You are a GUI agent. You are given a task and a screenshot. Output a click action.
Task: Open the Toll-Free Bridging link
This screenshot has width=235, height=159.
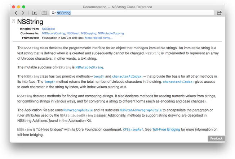pos(166,130)
